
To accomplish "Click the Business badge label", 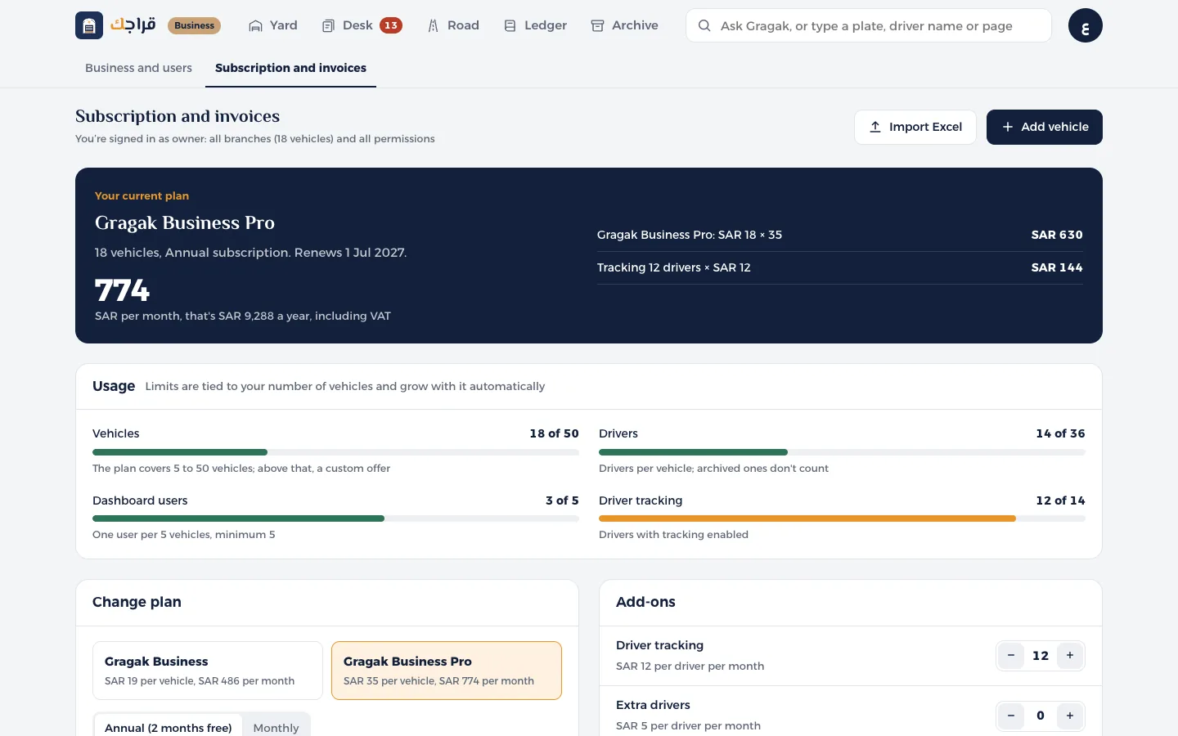I will 195,25.
